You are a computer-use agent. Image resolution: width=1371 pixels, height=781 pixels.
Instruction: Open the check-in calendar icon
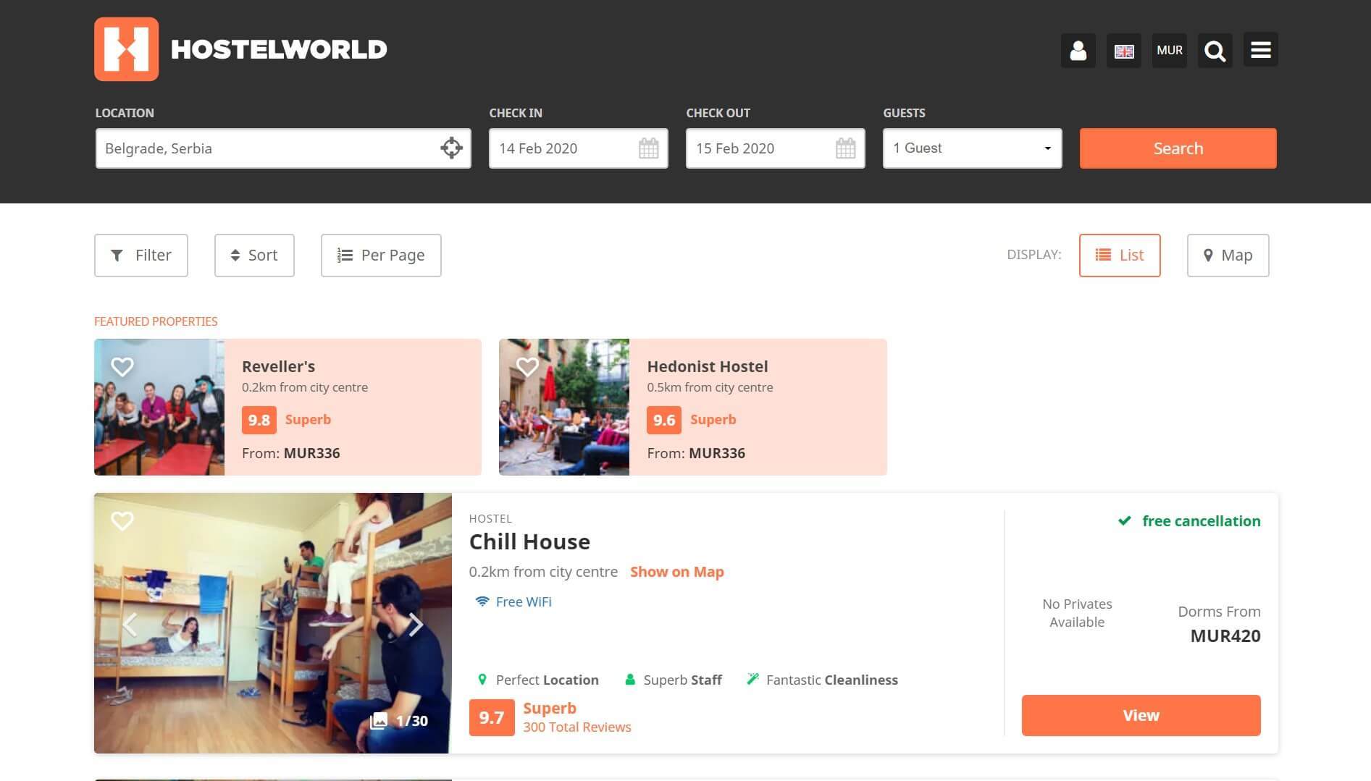[x=649, y=148]
